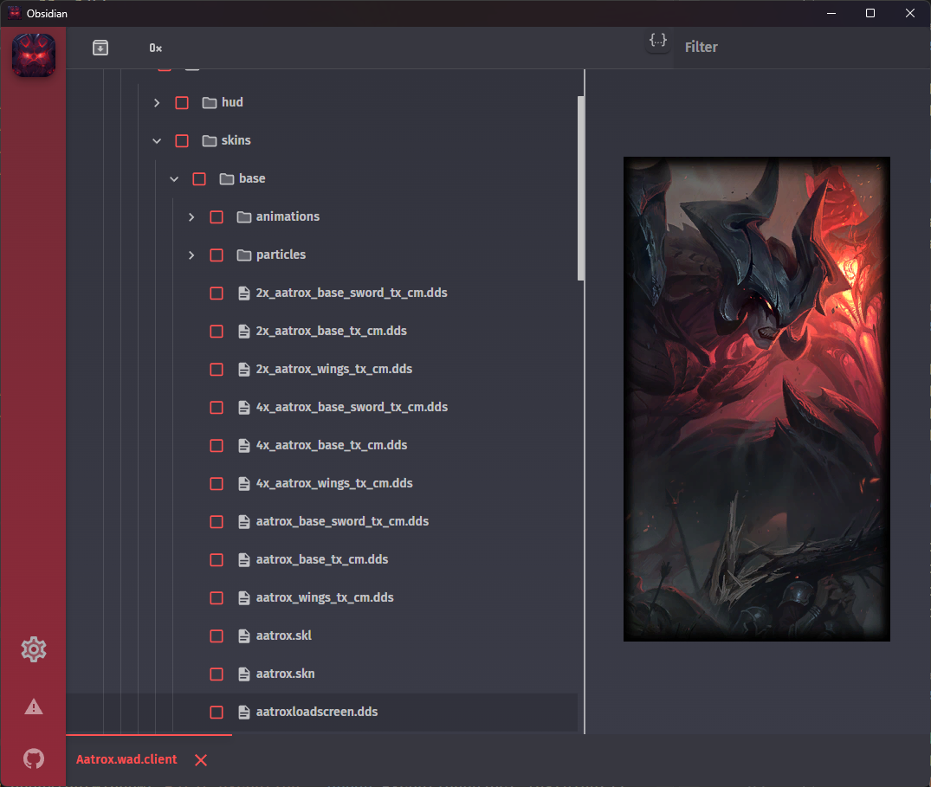Select aatrox_wings_tx_cm.dds file name
931x787 pixels.
325,597
